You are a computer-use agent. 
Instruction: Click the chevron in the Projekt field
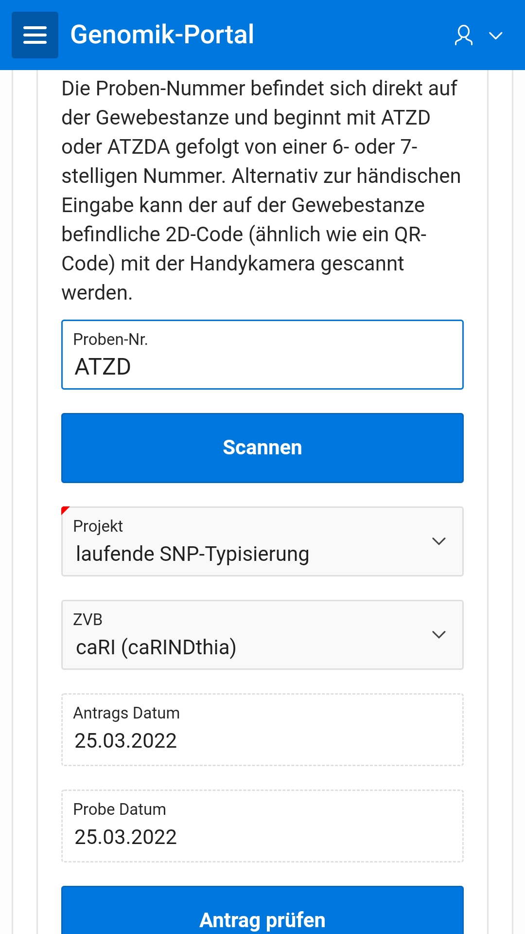point(439,541)
